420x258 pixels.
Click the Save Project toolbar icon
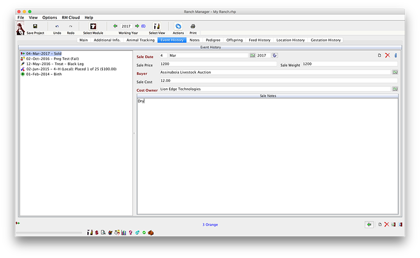coord(35,27)
